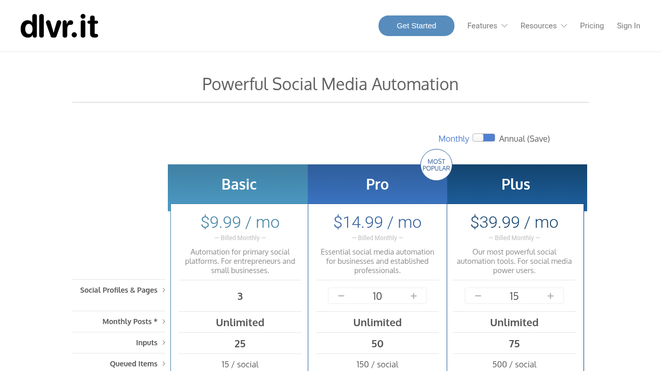The image size is (661, 371).
Task: Increase Pro plan social profiles count
Action: coord(414,296)
